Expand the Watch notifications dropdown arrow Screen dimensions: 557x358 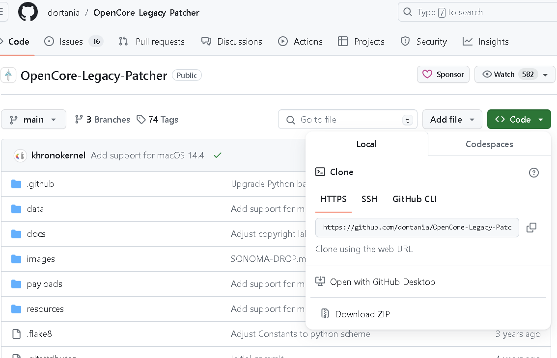coord(545,75)
